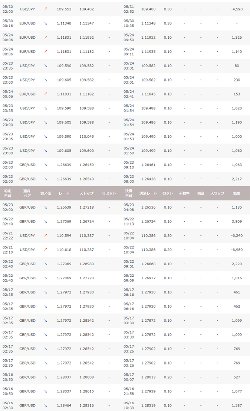Select the result value -4,590
Image resolution: width=250 pixels, height=411 pixels.
(x=236, y=9)
